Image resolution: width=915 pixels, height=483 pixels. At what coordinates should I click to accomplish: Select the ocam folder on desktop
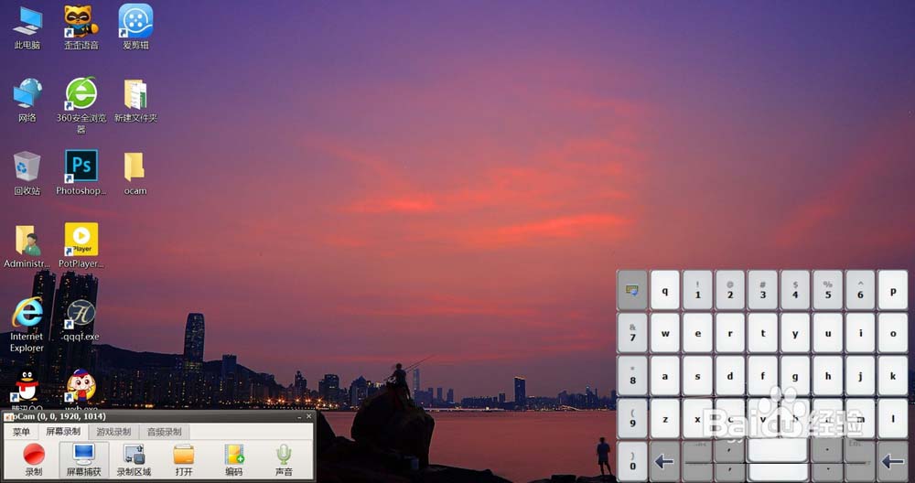135,173
